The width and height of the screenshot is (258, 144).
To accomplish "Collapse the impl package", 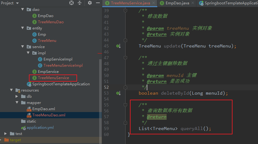I will [x=28, y=53].
